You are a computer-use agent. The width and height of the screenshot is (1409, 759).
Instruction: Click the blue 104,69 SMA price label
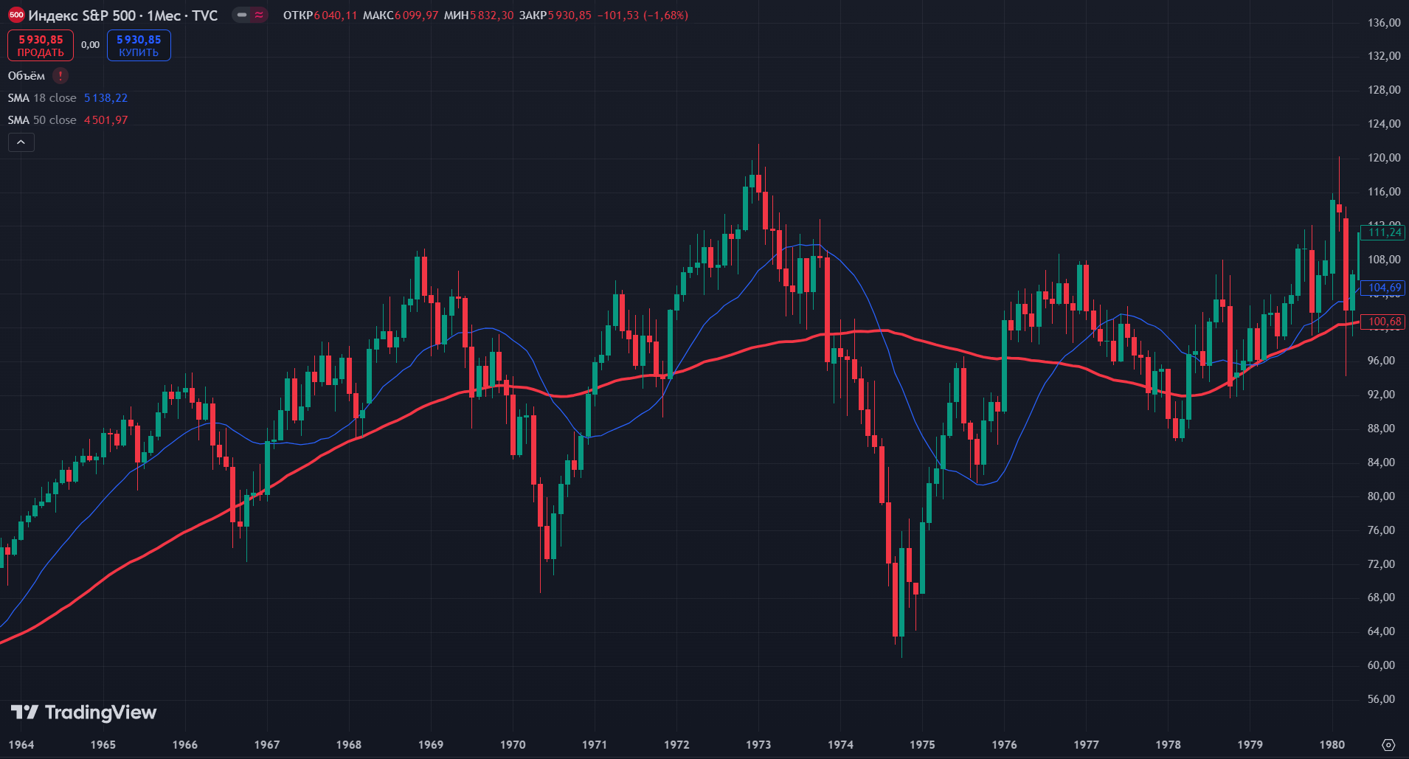click(x=1383, y=288)
